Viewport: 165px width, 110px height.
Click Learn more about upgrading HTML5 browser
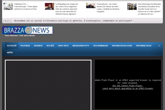(128, 89)
